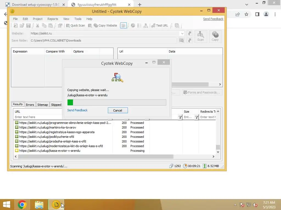Click the arrow icon beside Website field
Screen dimensions: 281x210
190,33
